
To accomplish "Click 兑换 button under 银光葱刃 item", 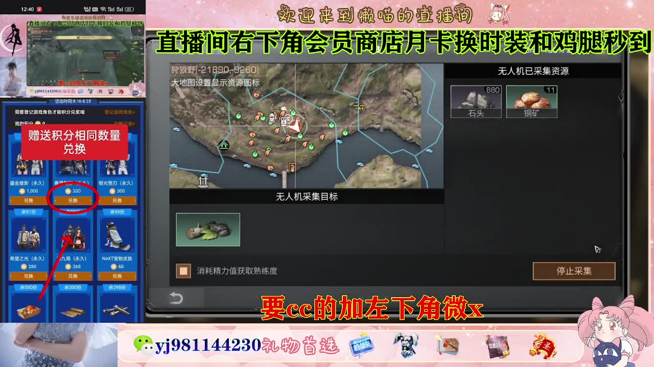I will pos(117,200).
